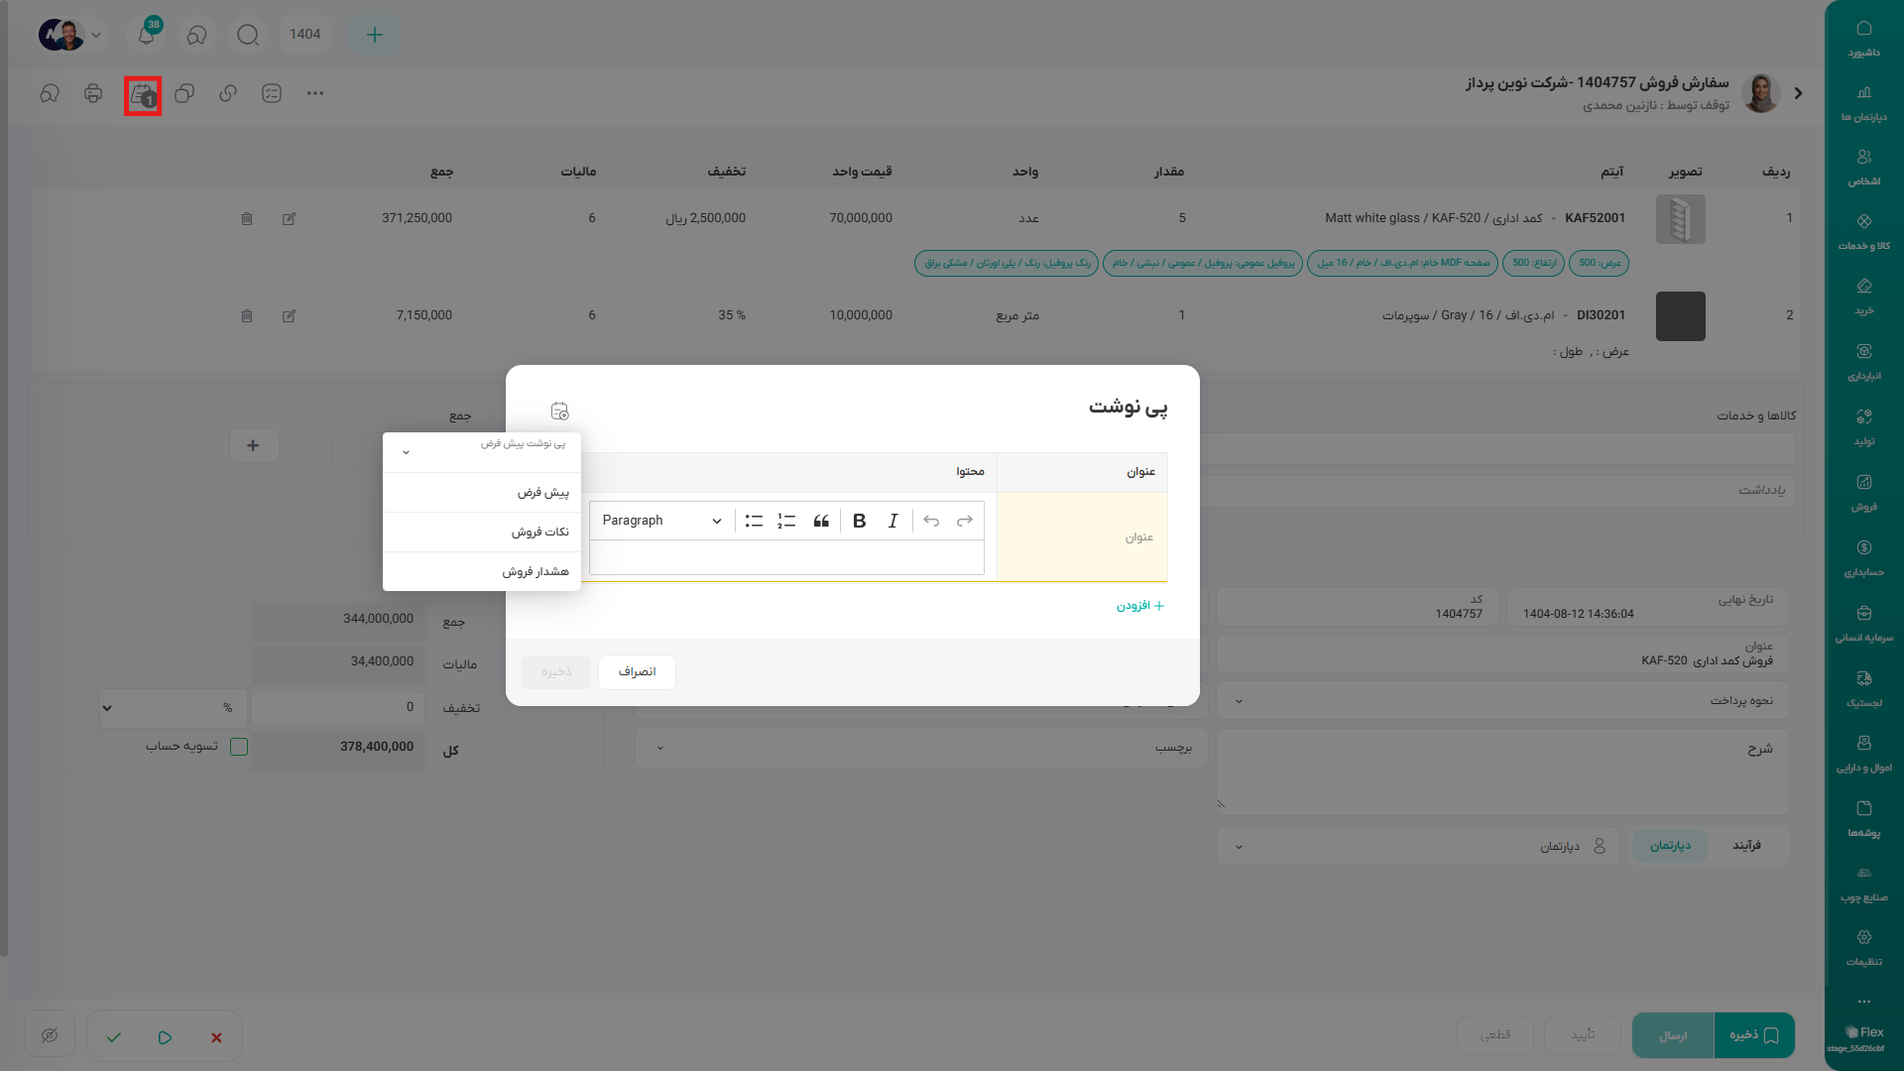Insert a numbered list in editor

[x=786, y=521]
